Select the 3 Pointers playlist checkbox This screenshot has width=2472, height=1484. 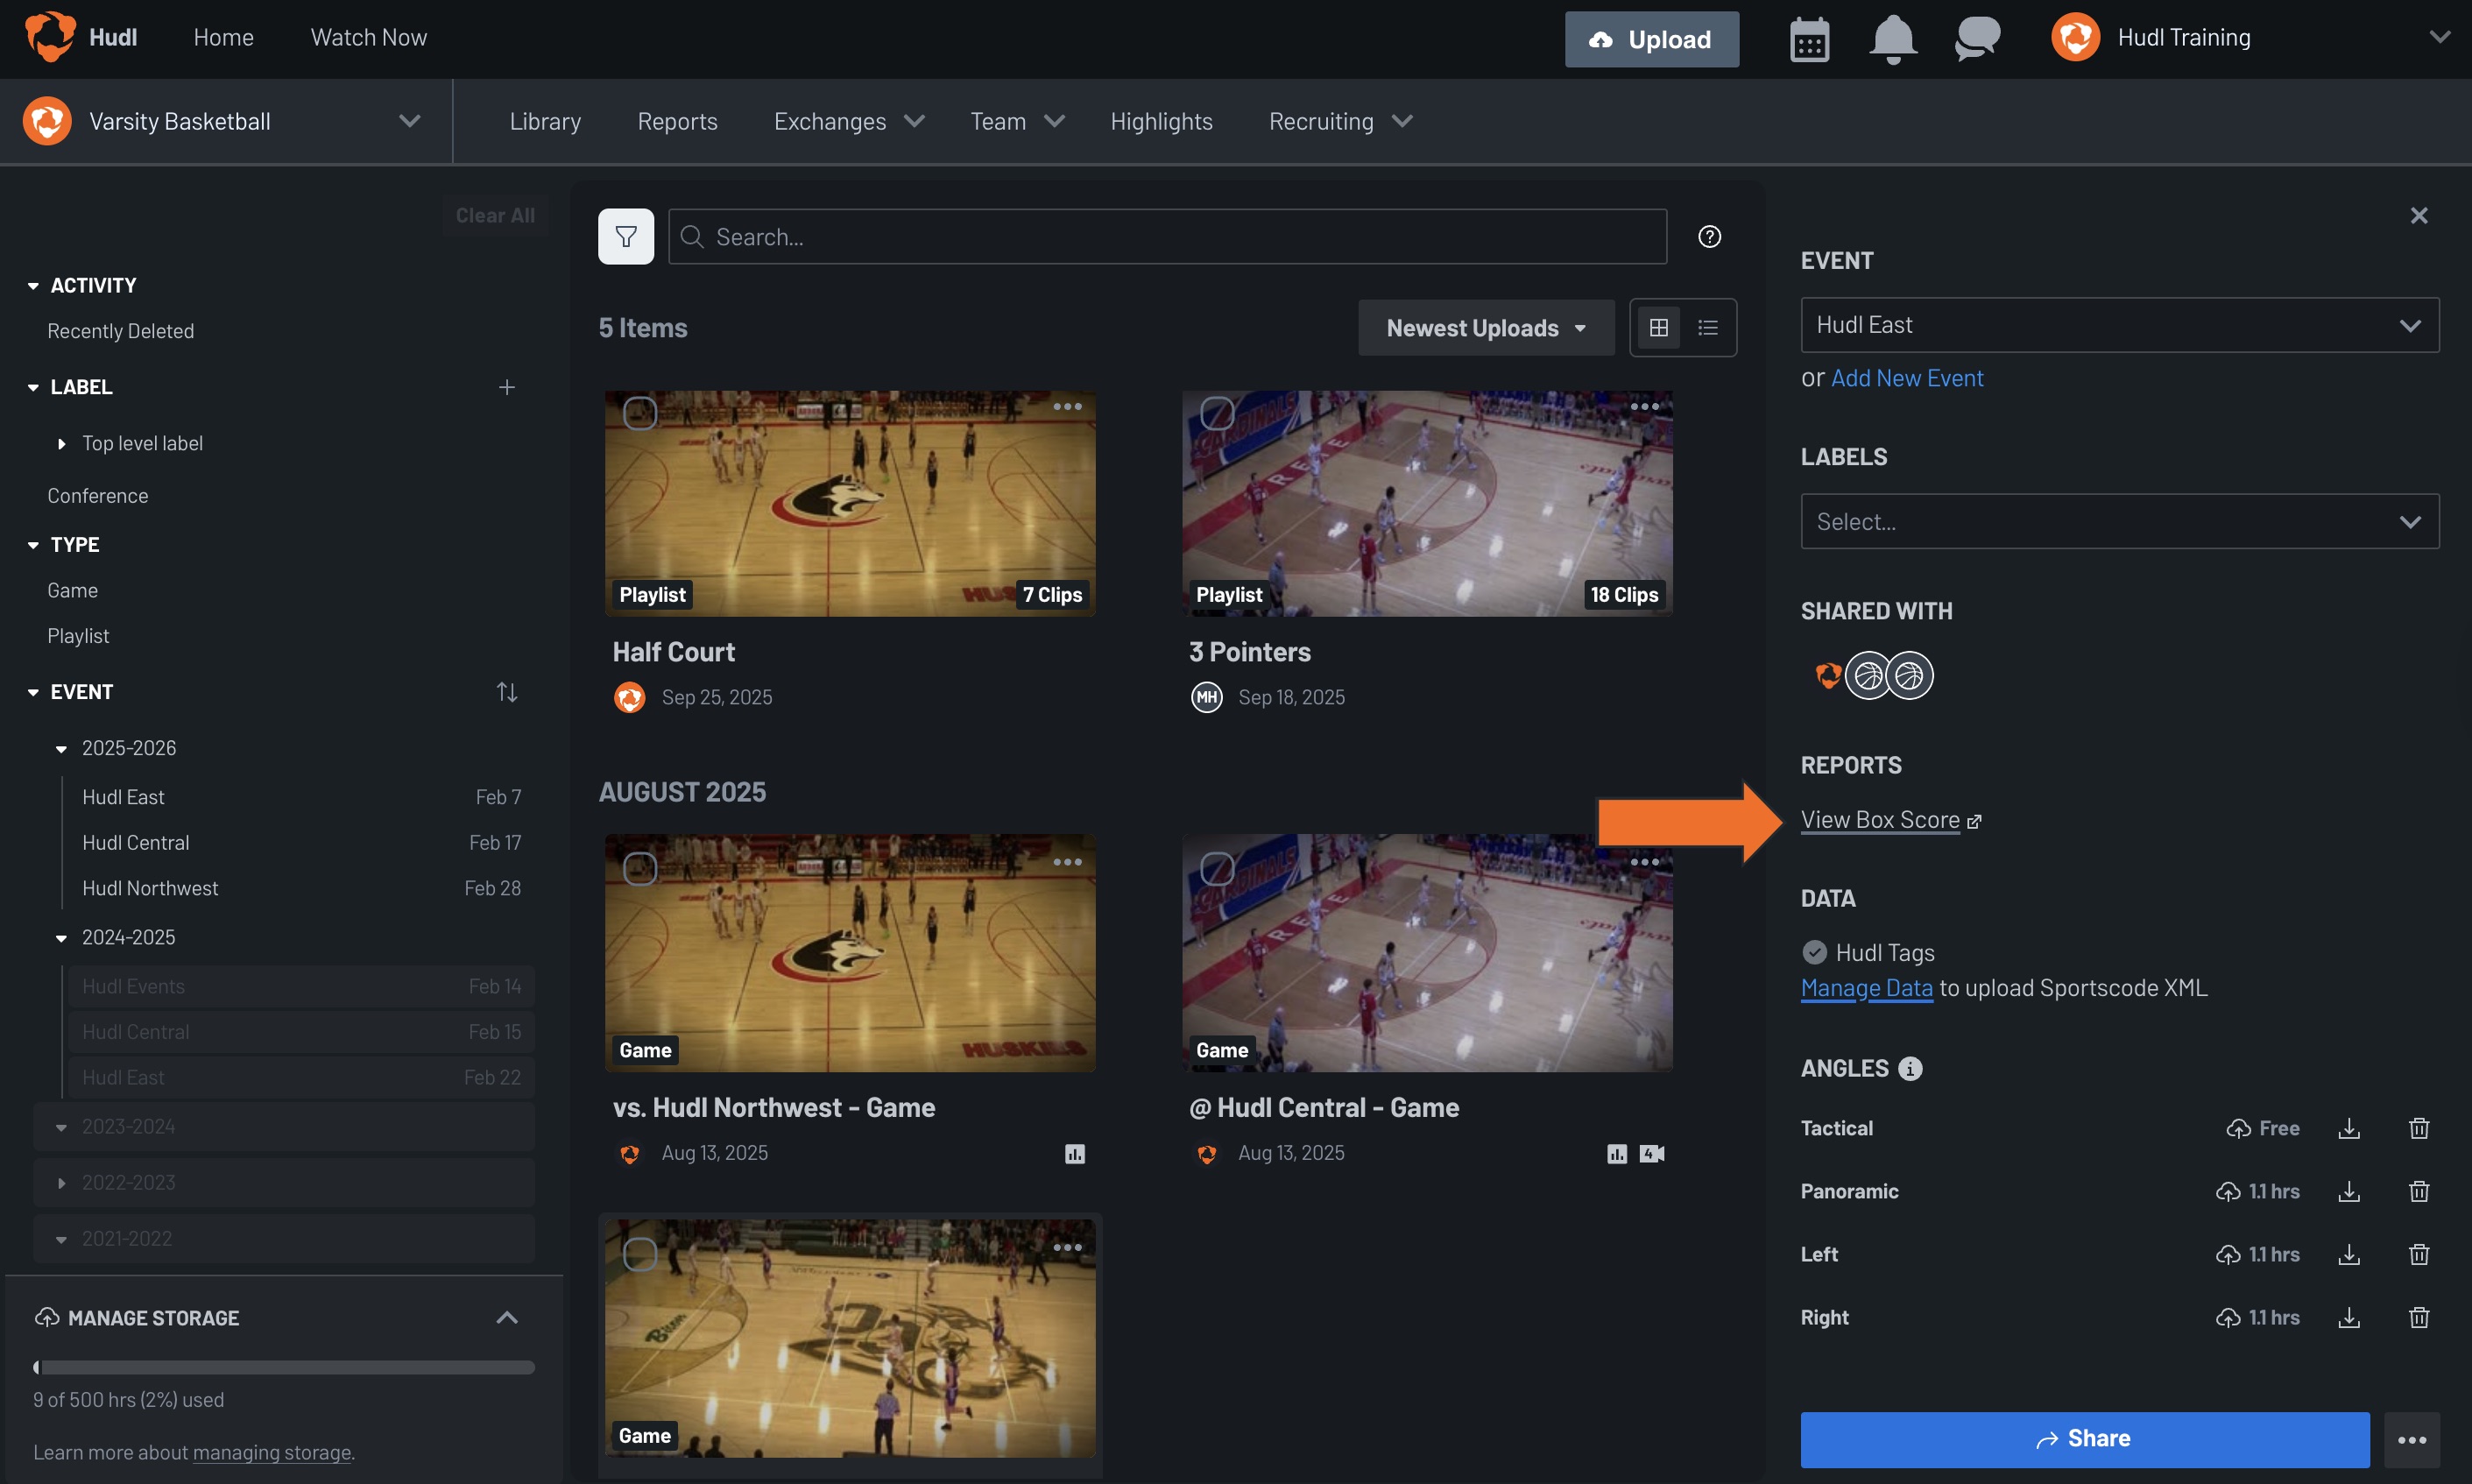1217,413
